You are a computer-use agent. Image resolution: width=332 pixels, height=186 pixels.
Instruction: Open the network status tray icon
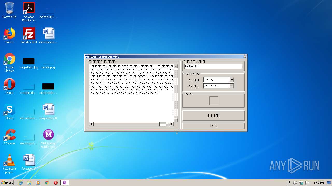click(301, 183)
